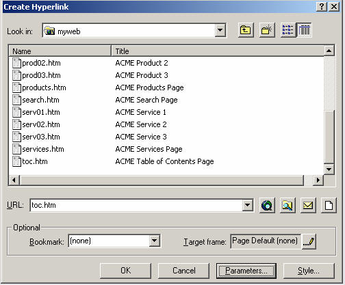Go up one folder level icon

pos(246,30)
